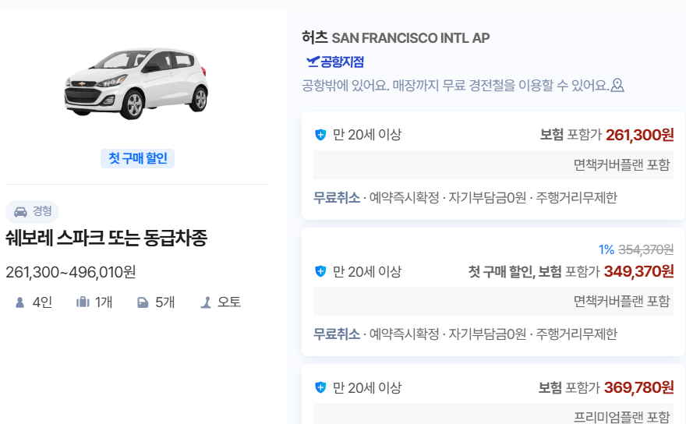The width and height of the screenshot is (686, 424).
Task: Click the 프리미엄플랜 포함 bar
Action: coord(493,414)
